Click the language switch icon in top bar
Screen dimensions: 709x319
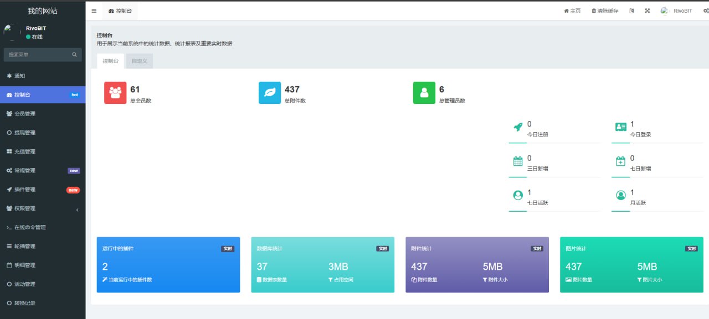(632, 11)
